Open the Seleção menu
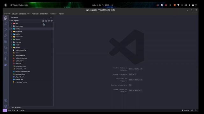Viewport: 204px width, 114px height. click(23, 14)
